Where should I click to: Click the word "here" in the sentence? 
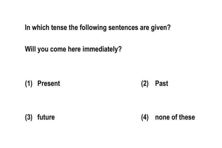point(74,49)
